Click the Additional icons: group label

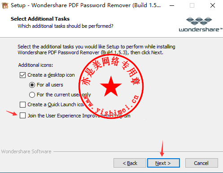[x=35, y=65]
